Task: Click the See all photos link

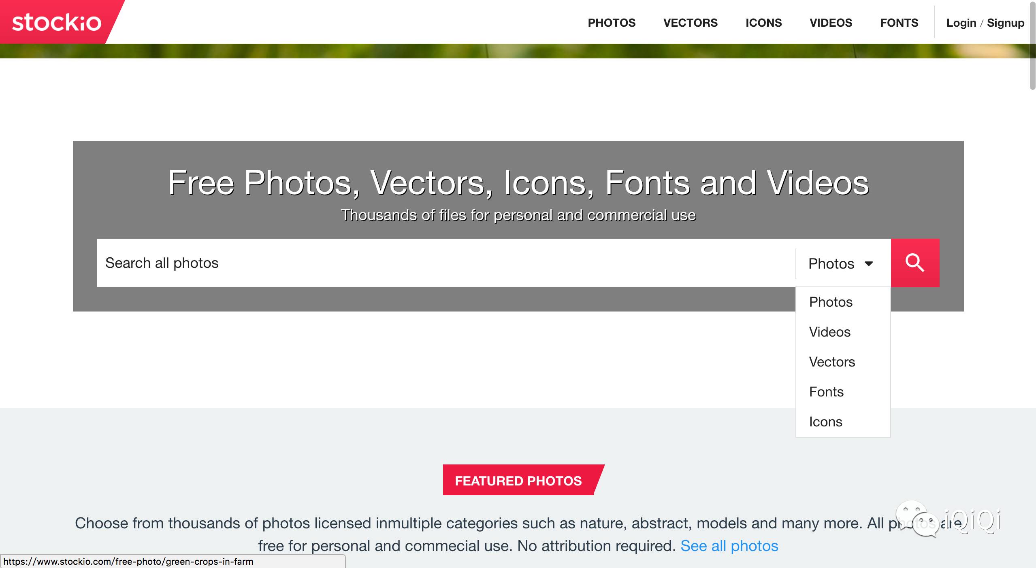Action: click(x=730, y=544)
